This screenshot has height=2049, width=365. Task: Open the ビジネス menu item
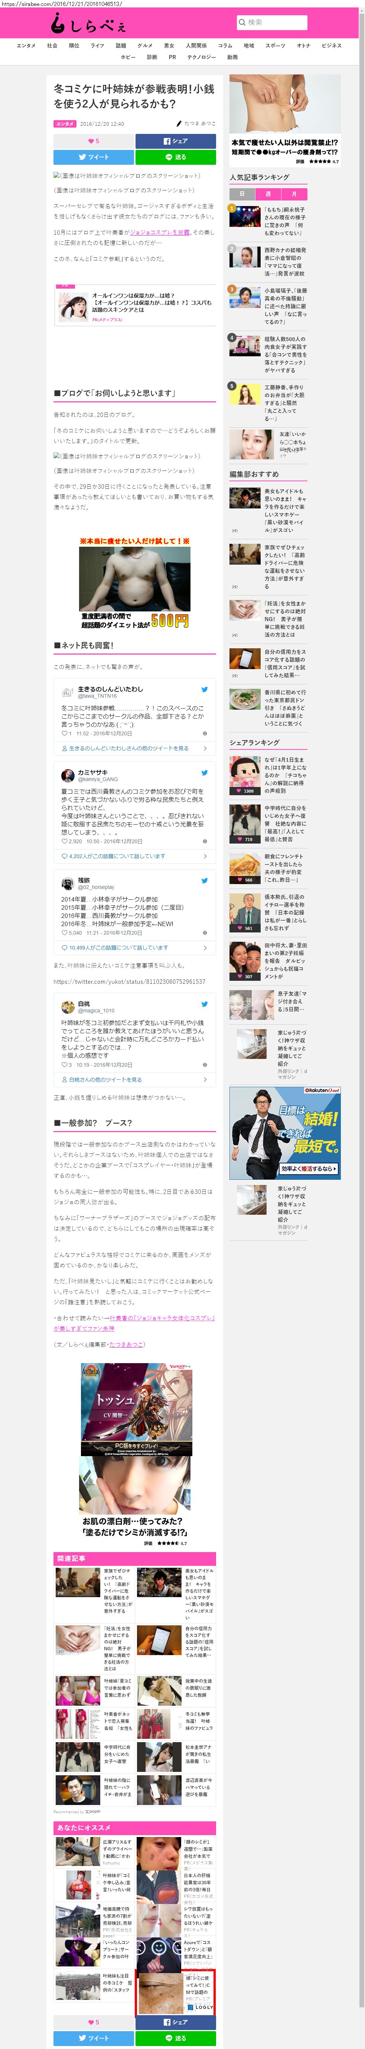[332, 46]
